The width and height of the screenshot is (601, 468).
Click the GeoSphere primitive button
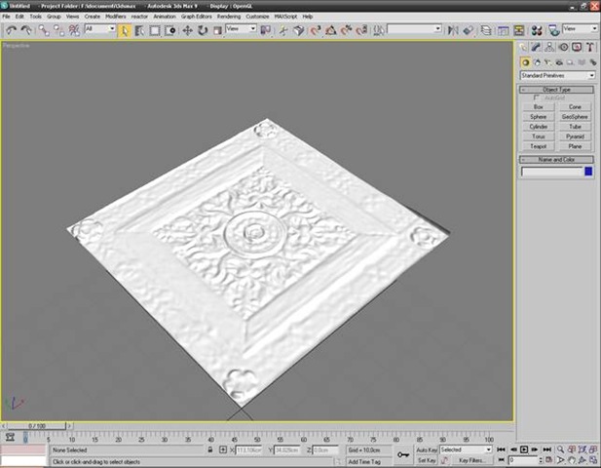coord(575,116)
